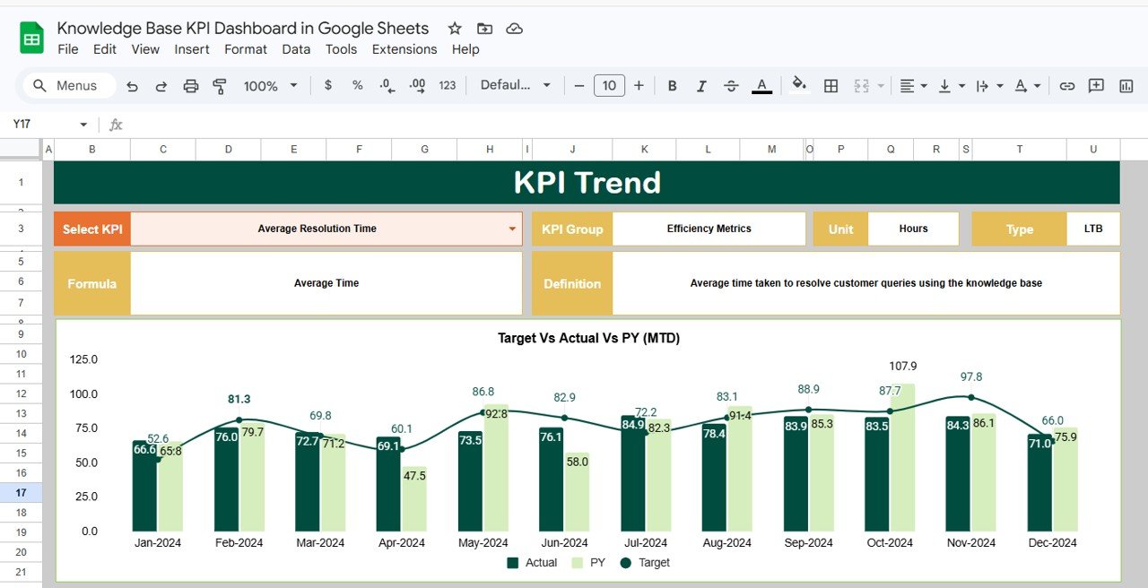This screenshot has width=1148, height=588.
Task: Select the Paint format tool
Action: click(x=218, y=85)
